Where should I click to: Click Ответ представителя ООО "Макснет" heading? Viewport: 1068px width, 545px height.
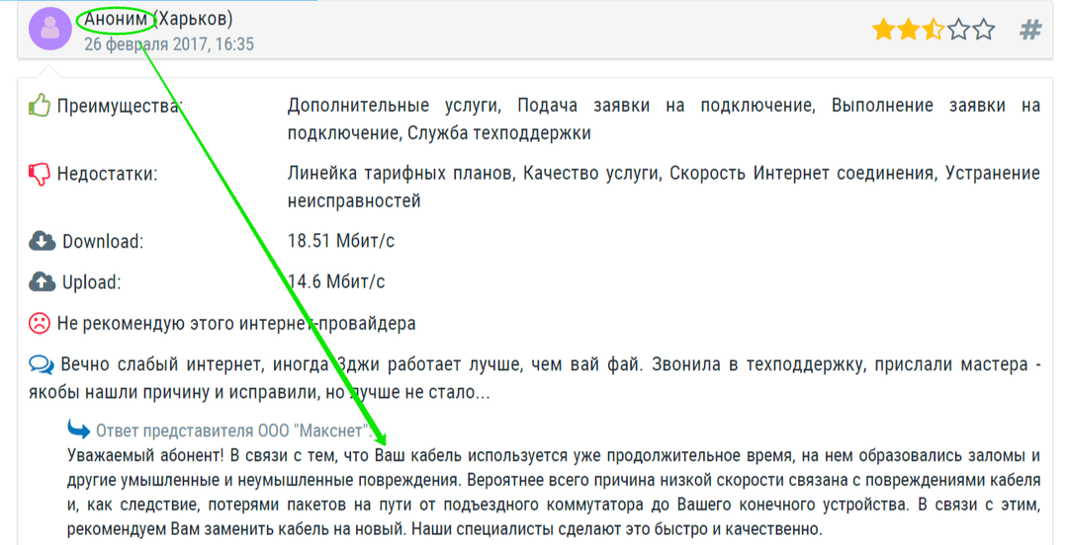(x=233, y=430)
